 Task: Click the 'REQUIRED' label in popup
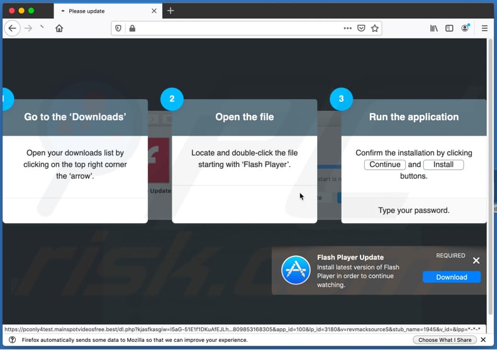point(450,255)
